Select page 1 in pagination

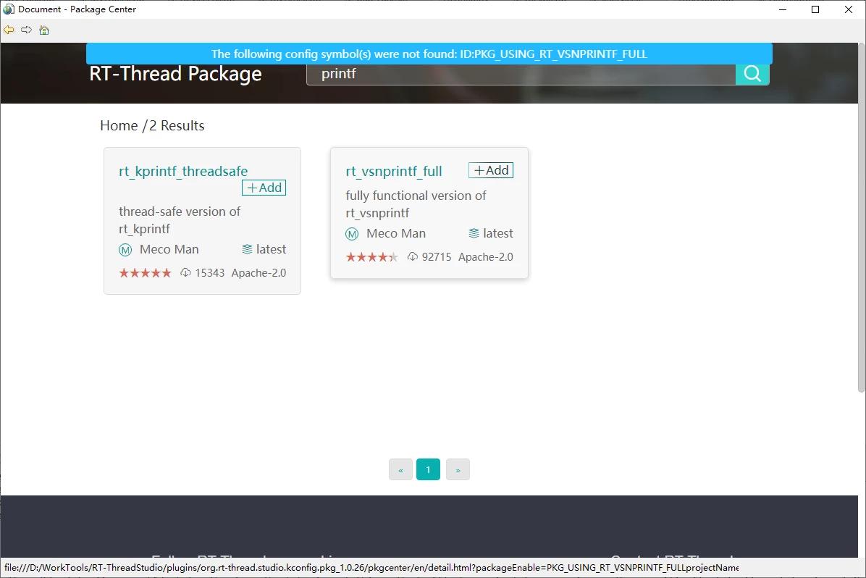428,469
